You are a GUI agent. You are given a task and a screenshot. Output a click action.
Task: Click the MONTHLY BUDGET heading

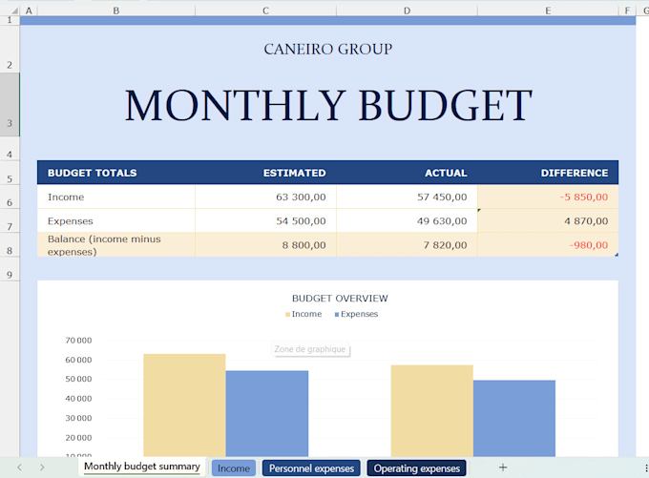point(328,106)
